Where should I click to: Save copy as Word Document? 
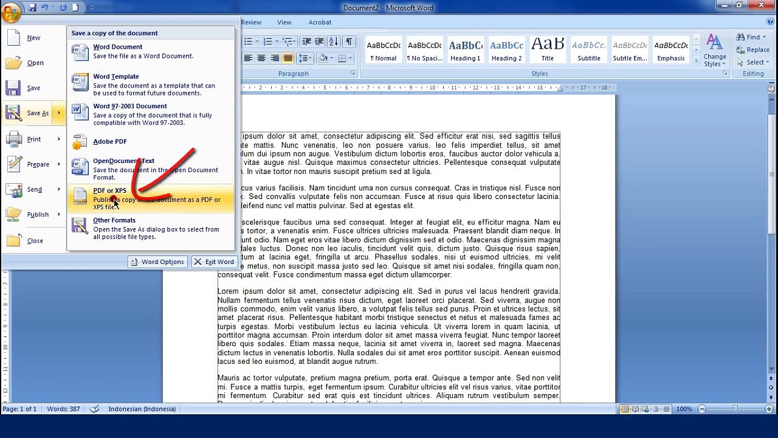(x=151, y=52)
